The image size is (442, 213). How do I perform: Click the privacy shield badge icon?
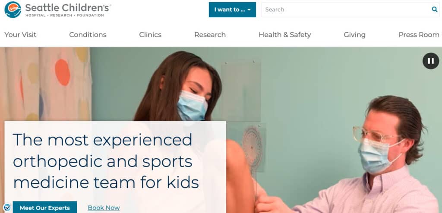(x=7, y=208)
